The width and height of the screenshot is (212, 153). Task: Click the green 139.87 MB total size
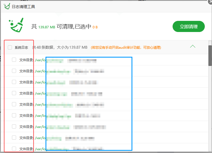pyautogui.click(x=47, y=27)
